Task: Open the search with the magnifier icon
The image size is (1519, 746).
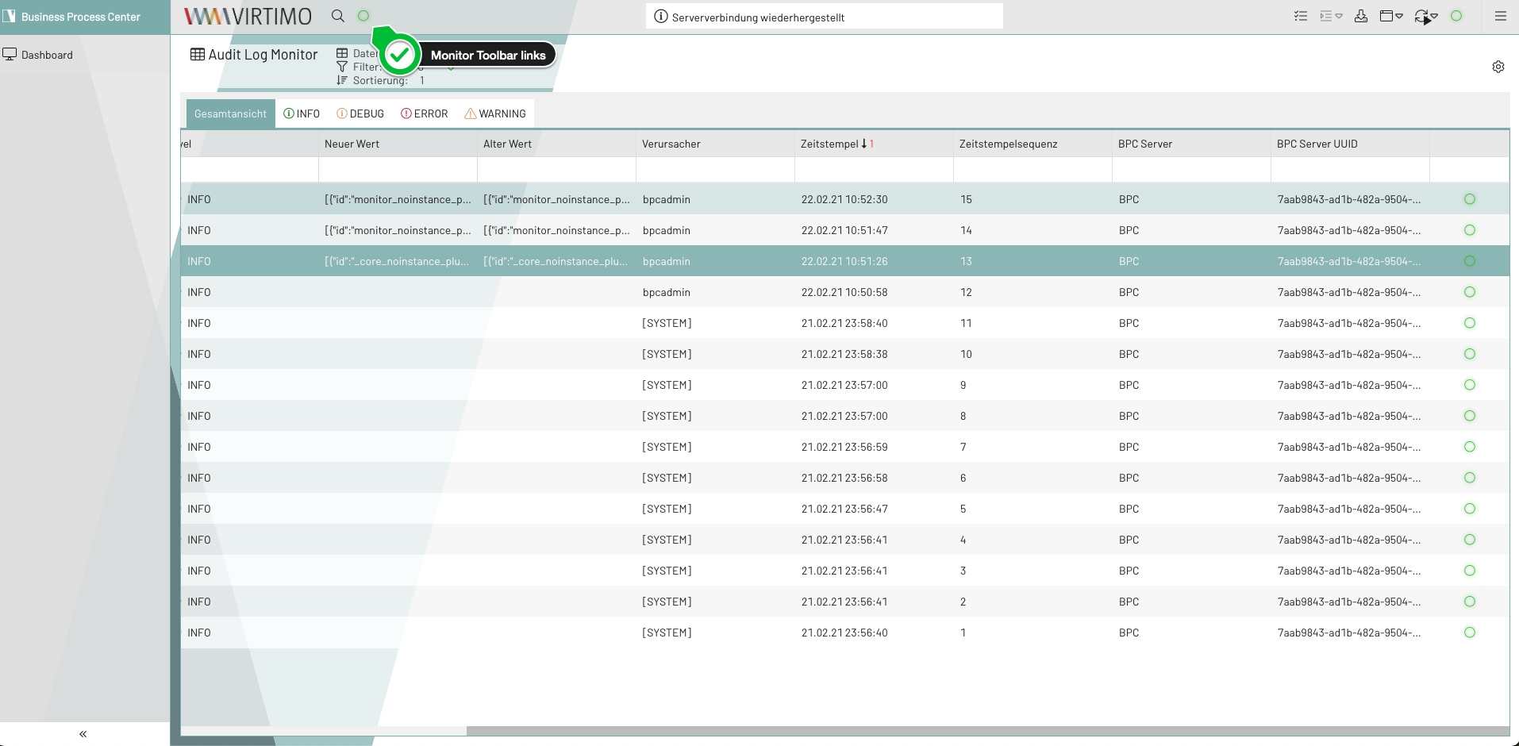Action: (337, 15)
